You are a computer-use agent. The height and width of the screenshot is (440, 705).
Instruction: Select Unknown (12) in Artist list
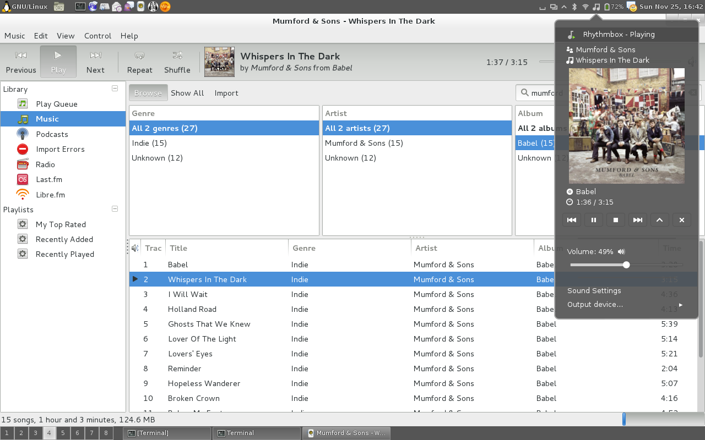coord(417,158)
